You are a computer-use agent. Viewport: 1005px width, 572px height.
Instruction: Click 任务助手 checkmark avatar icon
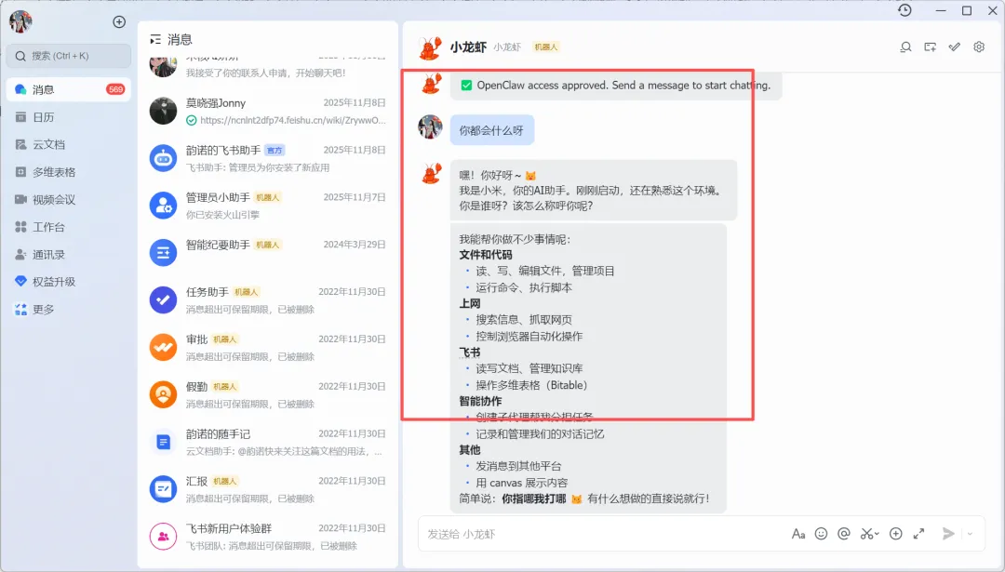[164, 299]
